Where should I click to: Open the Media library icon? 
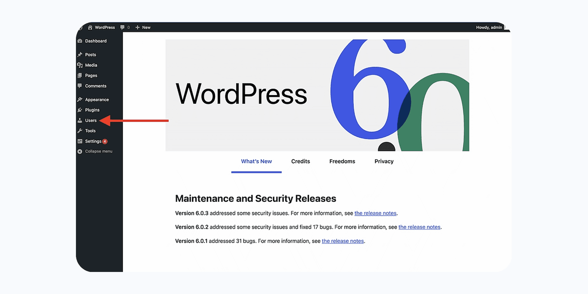pos(80,65)
